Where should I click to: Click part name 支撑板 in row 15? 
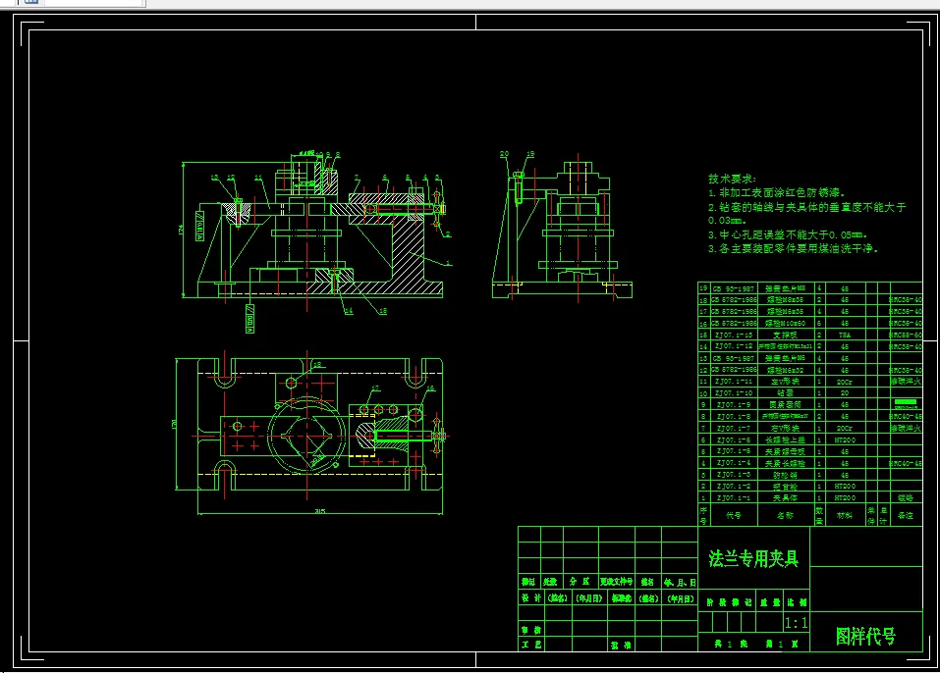point(785,335)
